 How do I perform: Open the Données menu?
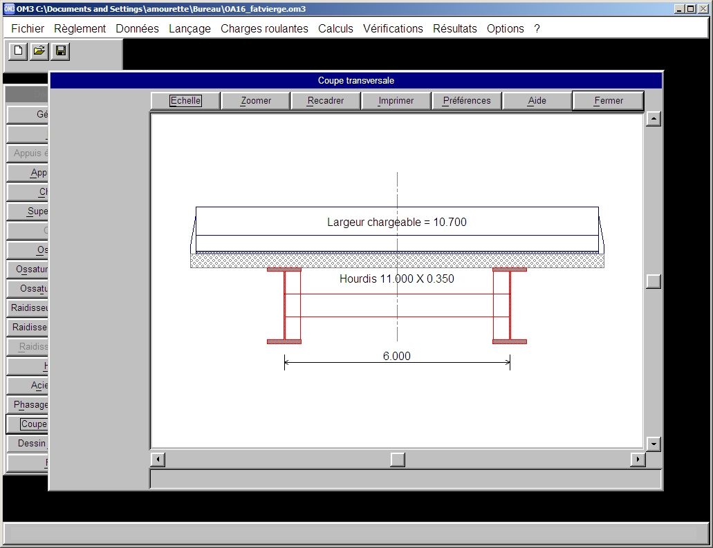pos(138,28)
